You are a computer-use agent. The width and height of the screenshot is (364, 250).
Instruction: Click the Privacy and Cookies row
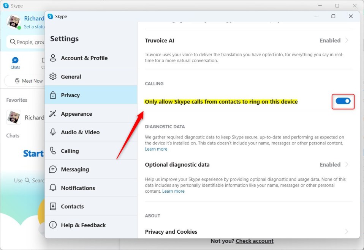tap(248, 231)
